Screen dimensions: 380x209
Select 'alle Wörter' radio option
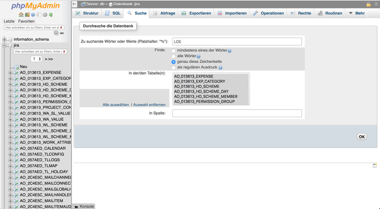point(173,56)
